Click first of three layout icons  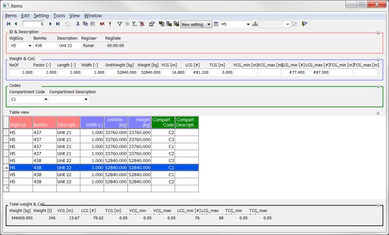pyautogui.click(x=161, y=24)
